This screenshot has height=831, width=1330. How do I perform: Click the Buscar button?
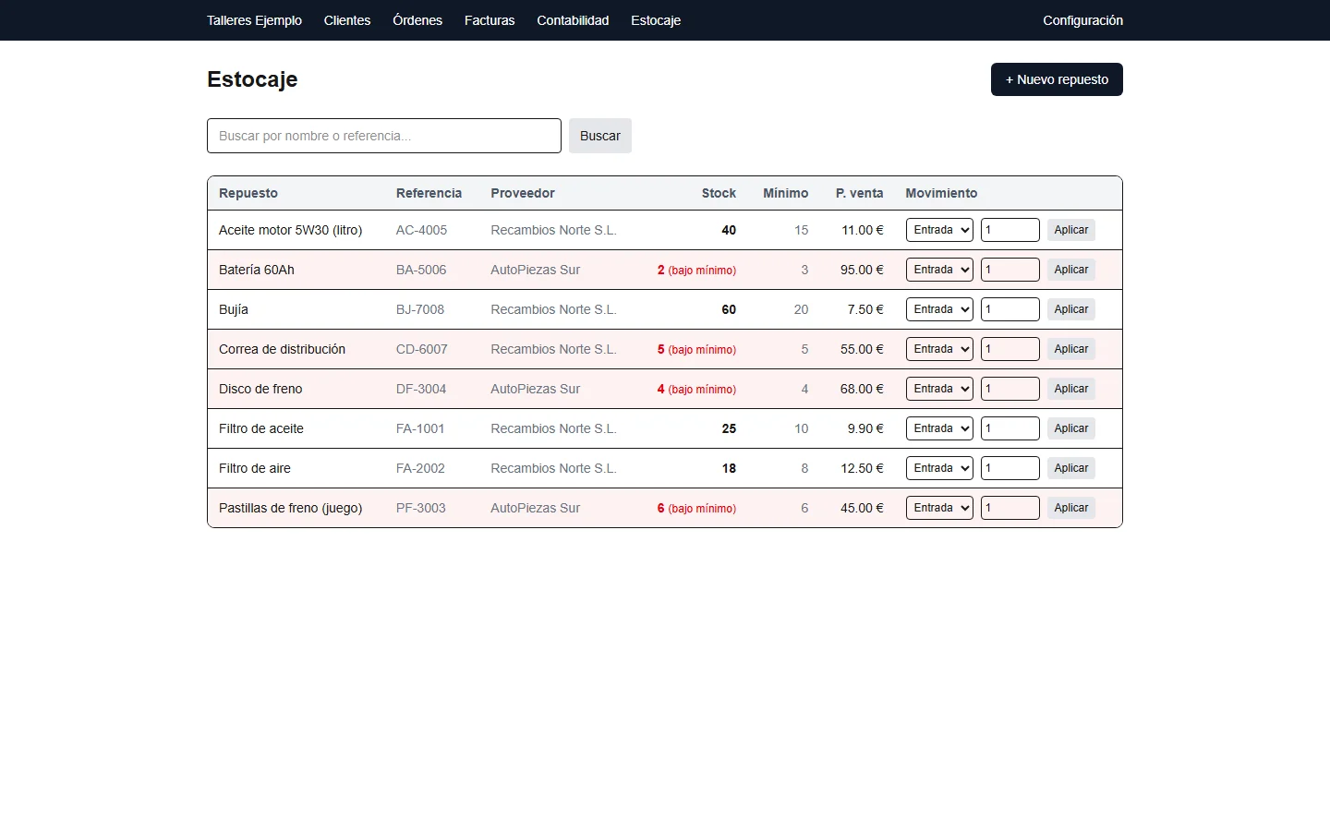click(600, 136)
